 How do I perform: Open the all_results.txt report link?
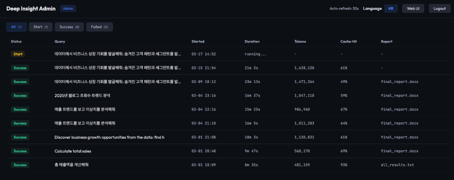click(397, 165)
